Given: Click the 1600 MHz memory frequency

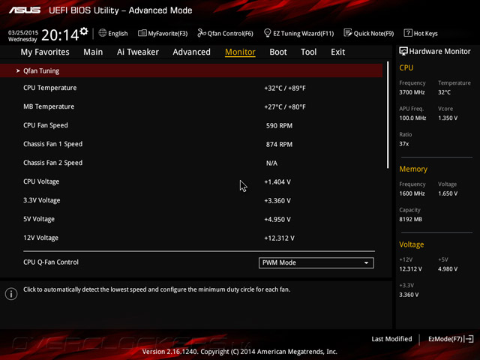Looking at the screenshot, I should tap(412, 193).
